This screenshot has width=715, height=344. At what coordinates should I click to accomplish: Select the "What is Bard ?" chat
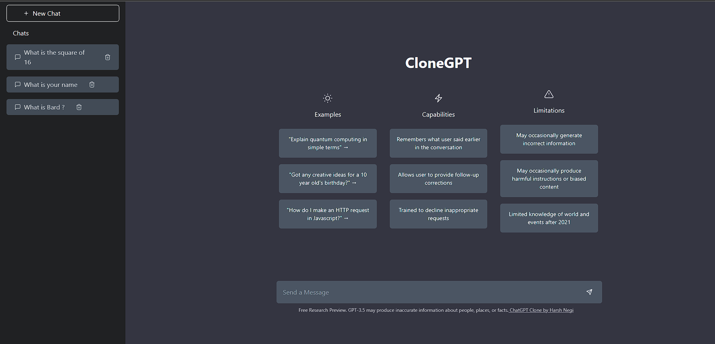point(44,107)
